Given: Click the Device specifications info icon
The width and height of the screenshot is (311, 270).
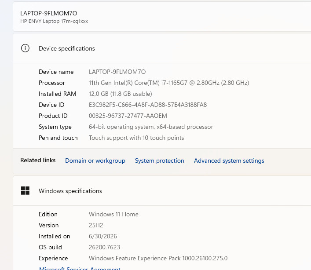Looking at the screenshot, I should 25,48.
